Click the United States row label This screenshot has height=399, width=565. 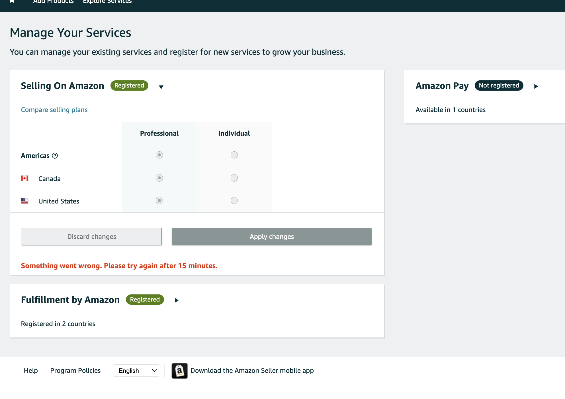point(59,201)
